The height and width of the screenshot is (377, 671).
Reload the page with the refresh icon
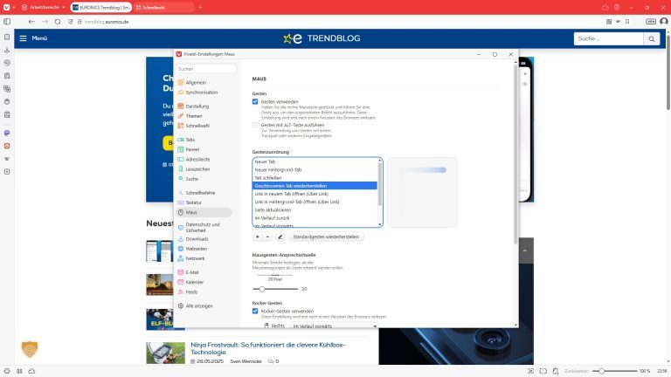[x=58, y=21]
